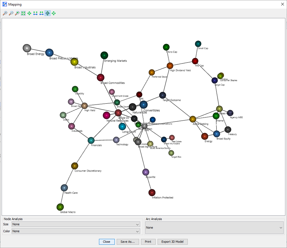Image resolution: width=287 pixels, height=248 pixels.
Task: Click the Save As... button
Action: 127,242
